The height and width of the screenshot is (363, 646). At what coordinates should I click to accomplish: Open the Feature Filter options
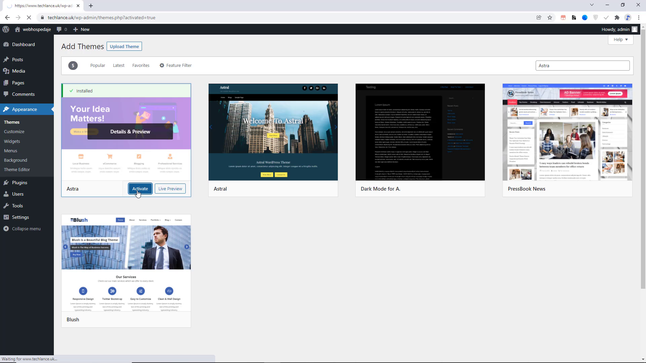tap(175, 65)
